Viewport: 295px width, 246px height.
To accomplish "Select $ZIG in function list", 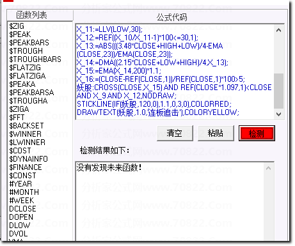I will coord(17,26).
